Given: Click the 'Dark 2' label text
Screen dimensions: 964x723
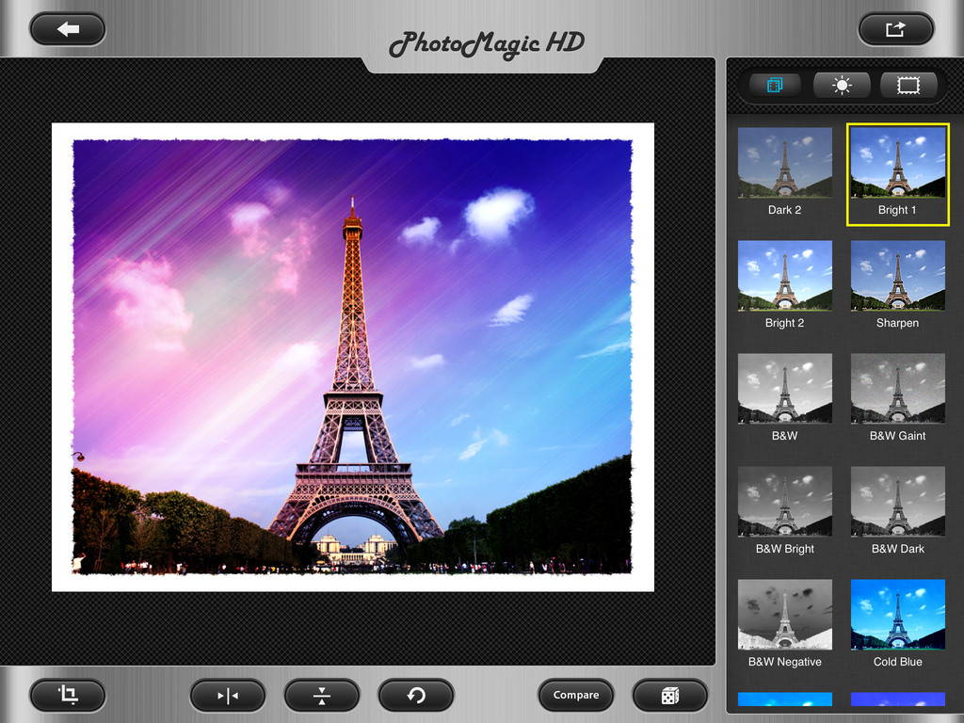Looking at the screenshot, I should 784,210.
